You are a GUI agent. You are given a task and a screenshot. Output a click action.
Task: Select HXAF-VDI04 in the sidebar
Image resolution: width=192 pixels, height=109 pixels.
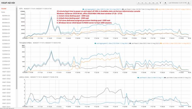[6, 82]
